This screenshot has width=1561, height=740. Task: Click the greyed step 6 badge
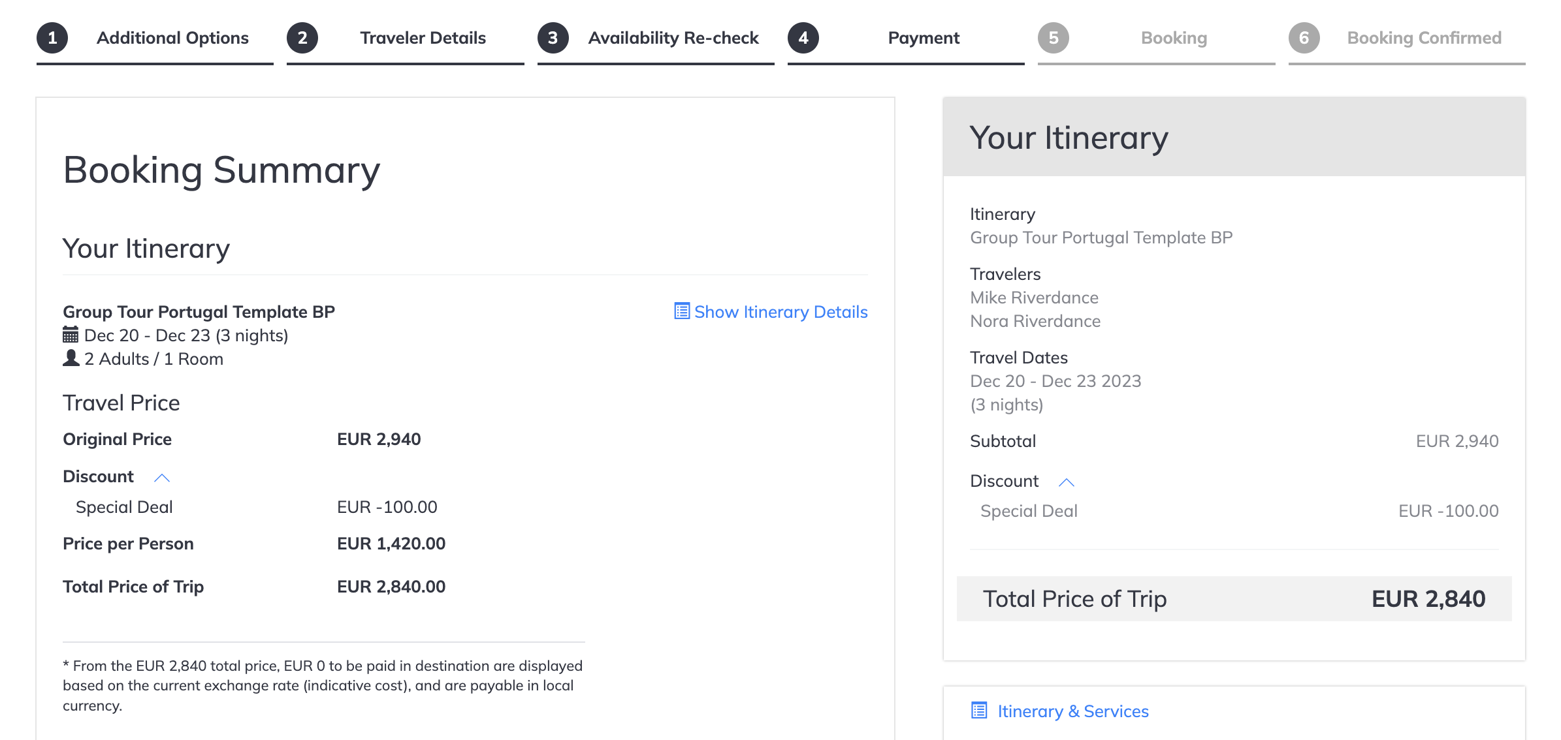(x=1304, y=38)
